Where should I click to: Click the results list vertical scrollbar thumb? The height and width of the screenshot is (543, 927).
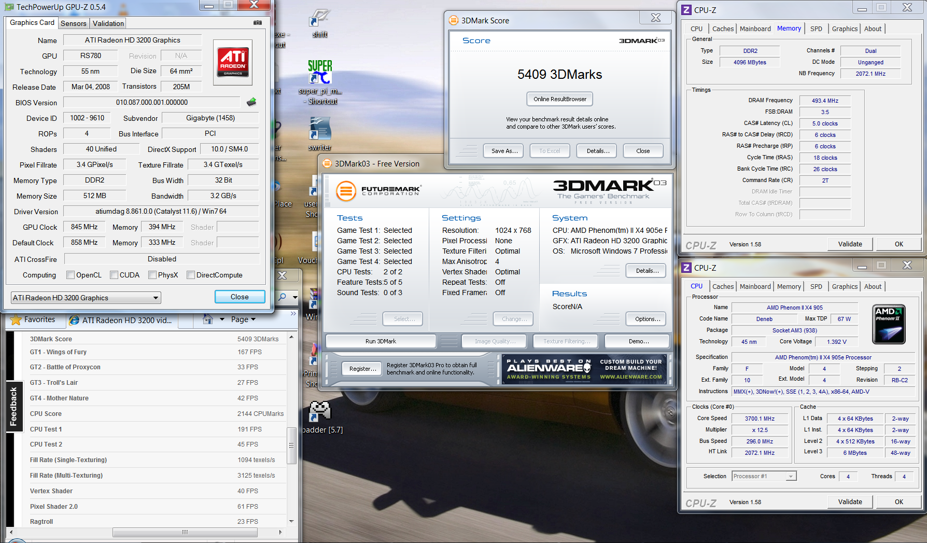coord(291,445)
